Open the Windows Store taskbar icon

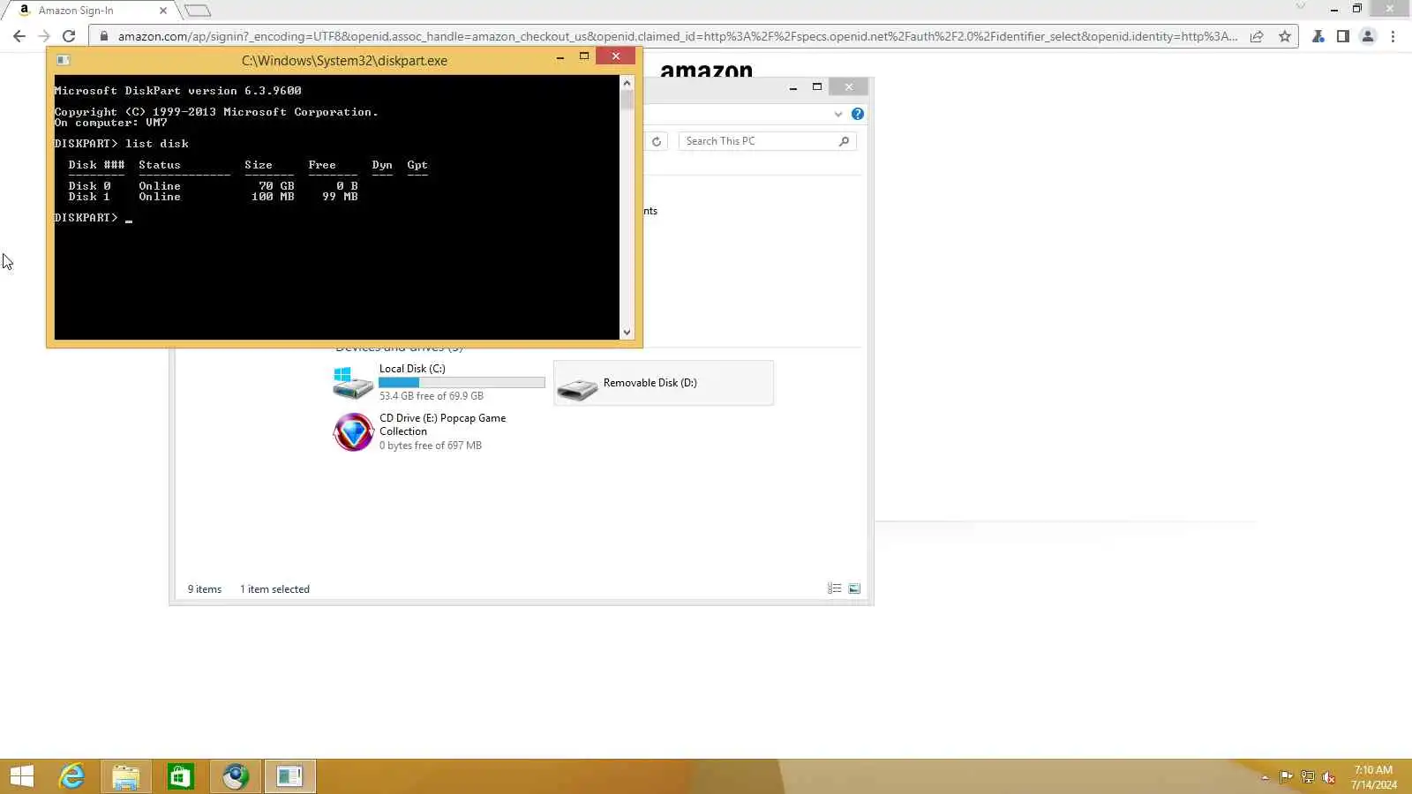point(181,776)
